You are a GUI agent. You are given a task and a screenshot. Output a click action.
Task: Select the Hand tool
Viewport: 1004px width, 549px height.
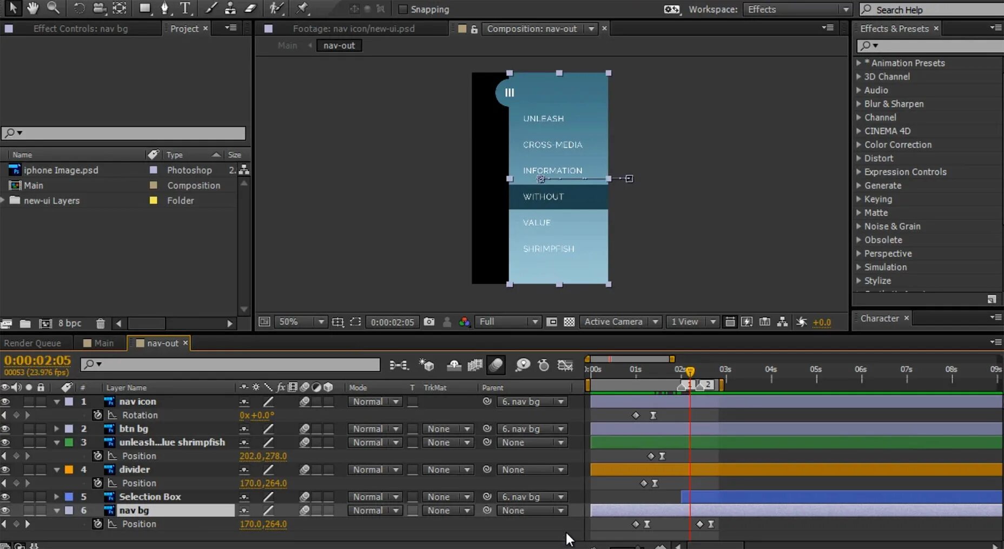point(32,8)
